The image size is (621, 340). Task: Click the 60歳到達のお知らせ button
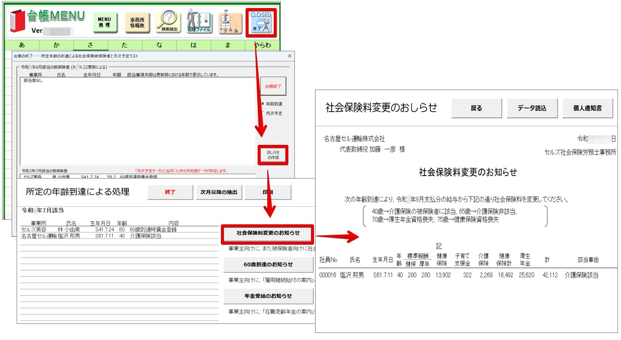(268, 264)
